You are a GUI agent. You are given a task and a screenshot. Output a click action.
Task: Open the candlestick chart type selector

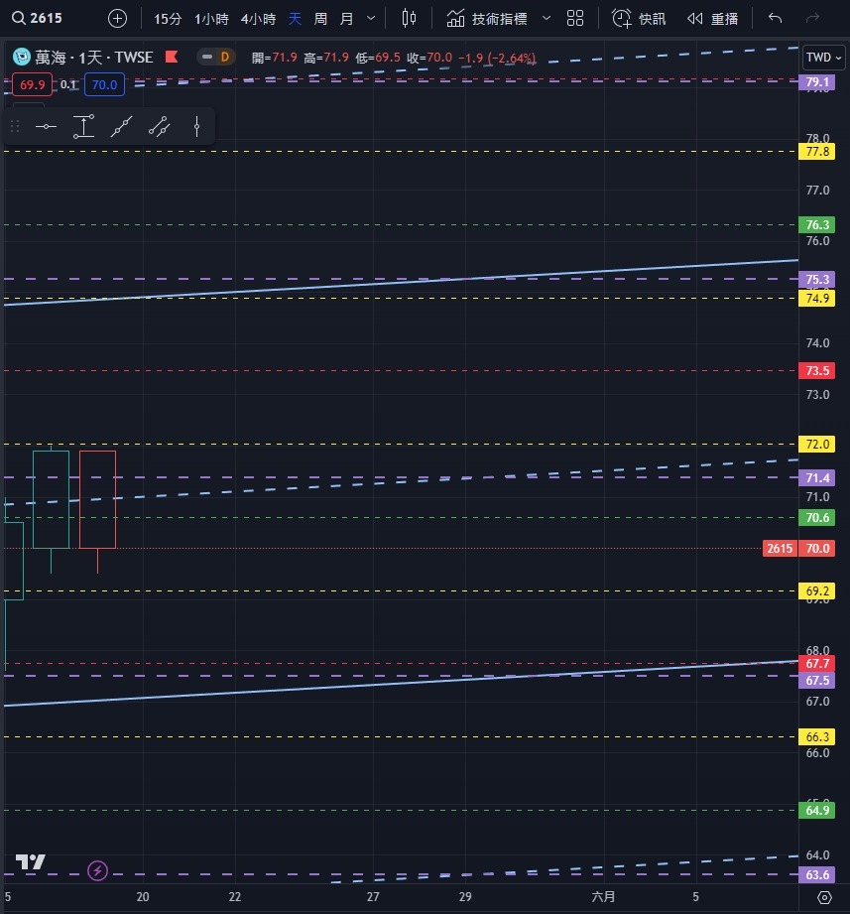(409, 19)
